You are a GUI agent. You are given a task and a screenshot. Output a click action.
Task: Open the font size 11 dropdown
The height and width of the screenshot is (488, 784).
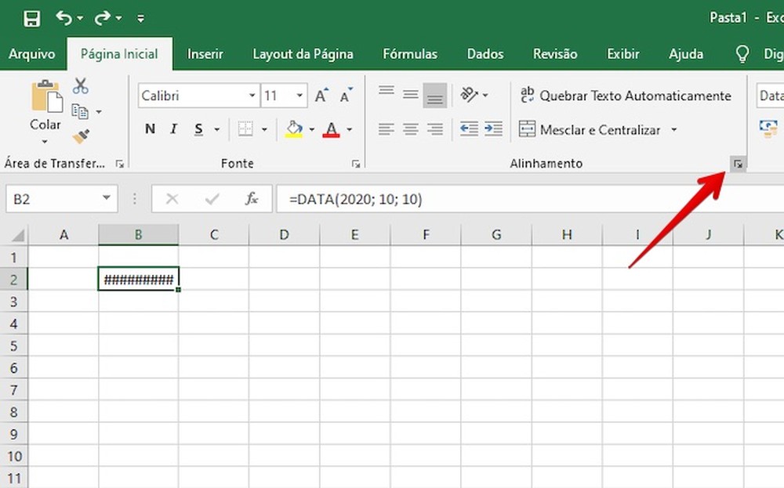point(299,96)
